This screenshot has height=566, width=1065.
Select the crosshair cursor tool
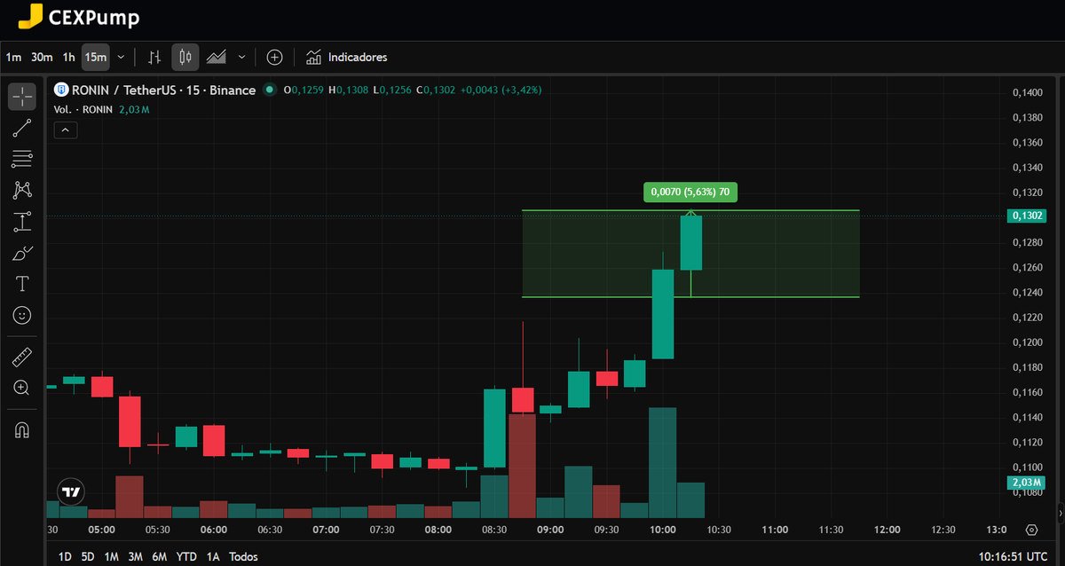(22, 97)
